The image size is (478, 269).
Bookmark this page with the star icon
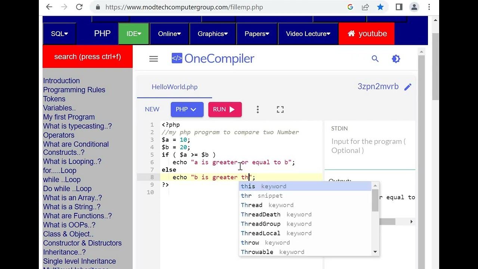click(x=380, y=7)
